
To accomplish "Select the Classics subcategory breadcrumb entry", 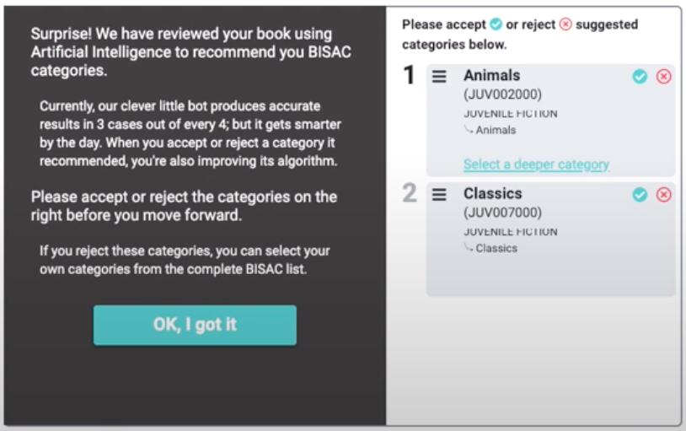I will (x=496, y=248).
